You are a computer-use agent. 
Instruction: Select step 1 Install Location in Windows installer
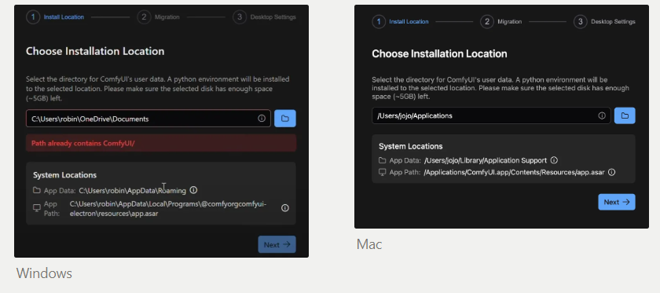(56, 17)
